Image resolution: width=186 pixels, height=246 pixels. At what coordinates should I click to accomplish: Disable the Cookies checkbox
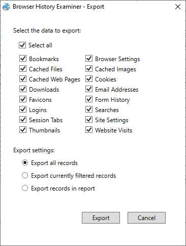point(89,79)
